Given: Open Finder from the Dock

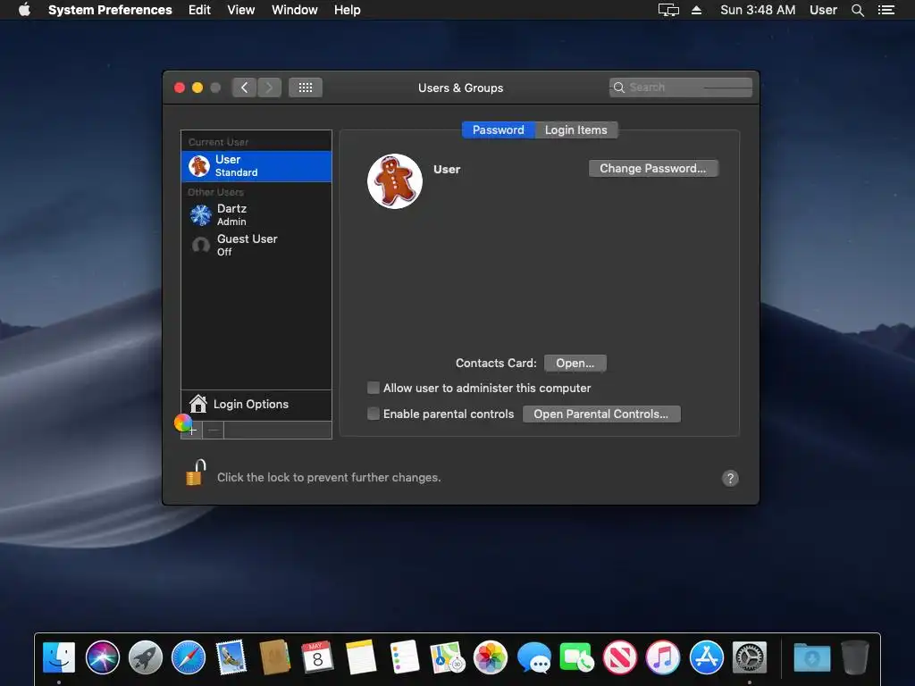Looking at the screenshot, I should pos(59,657).
